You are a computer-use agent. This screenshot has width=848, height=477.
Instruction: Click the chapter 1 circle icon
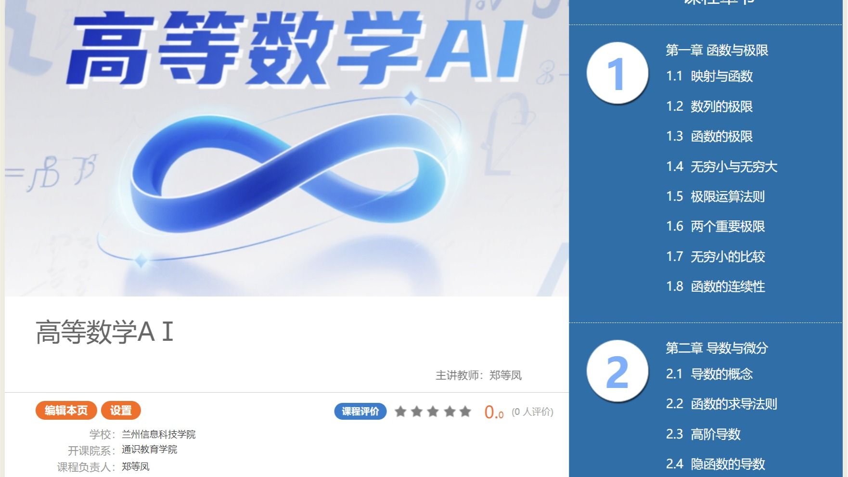click(x=617, y=73)
